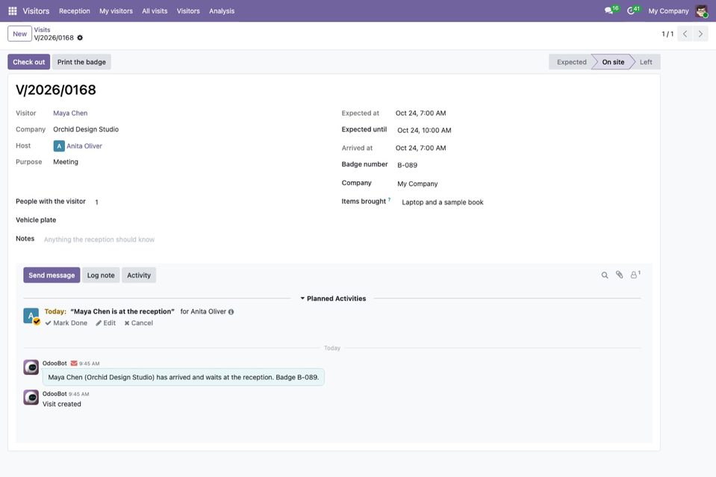Viewport: 716px width, 477px height.
Task: Go to previous record arrow
Action: click(685, 34)
